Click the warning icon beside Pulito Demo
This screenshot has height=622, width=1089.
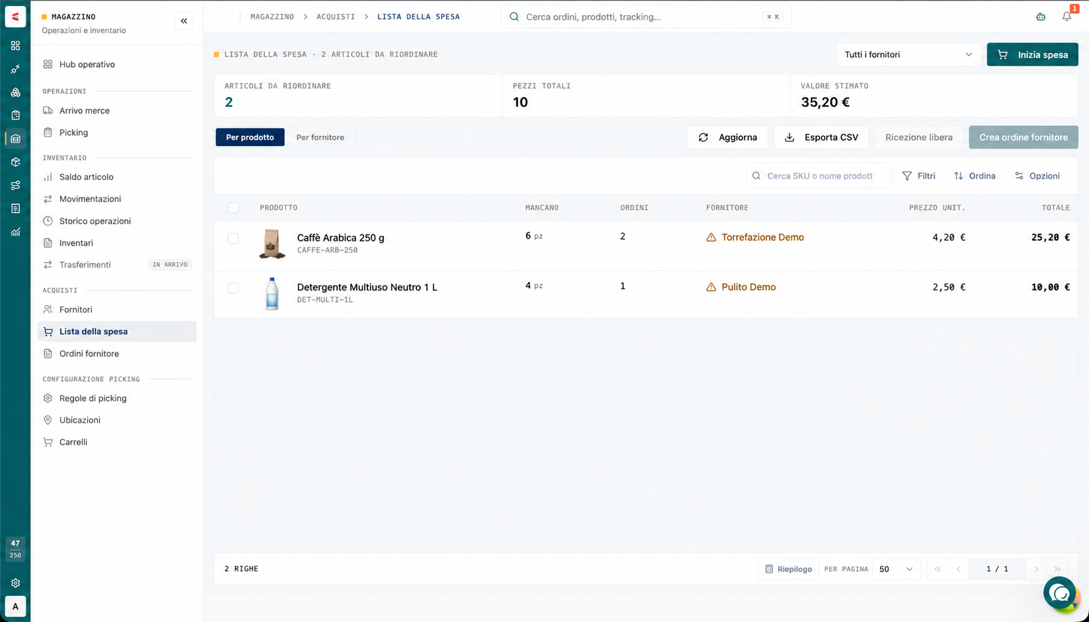click(x=711, y=287)
